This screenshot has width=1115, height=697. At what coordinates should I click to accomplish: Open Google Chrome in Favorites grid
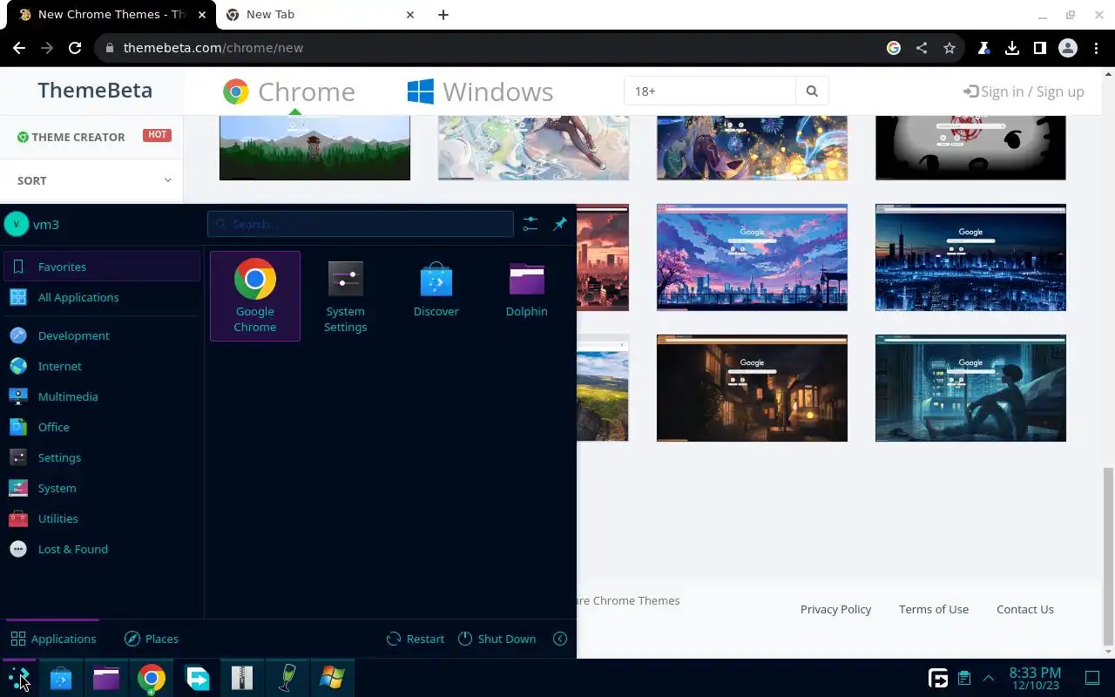click(255, 296)
